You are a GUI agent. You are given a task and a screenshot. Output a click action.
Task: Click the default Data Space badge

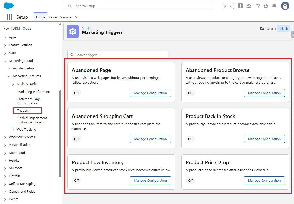tap(283, 29)
